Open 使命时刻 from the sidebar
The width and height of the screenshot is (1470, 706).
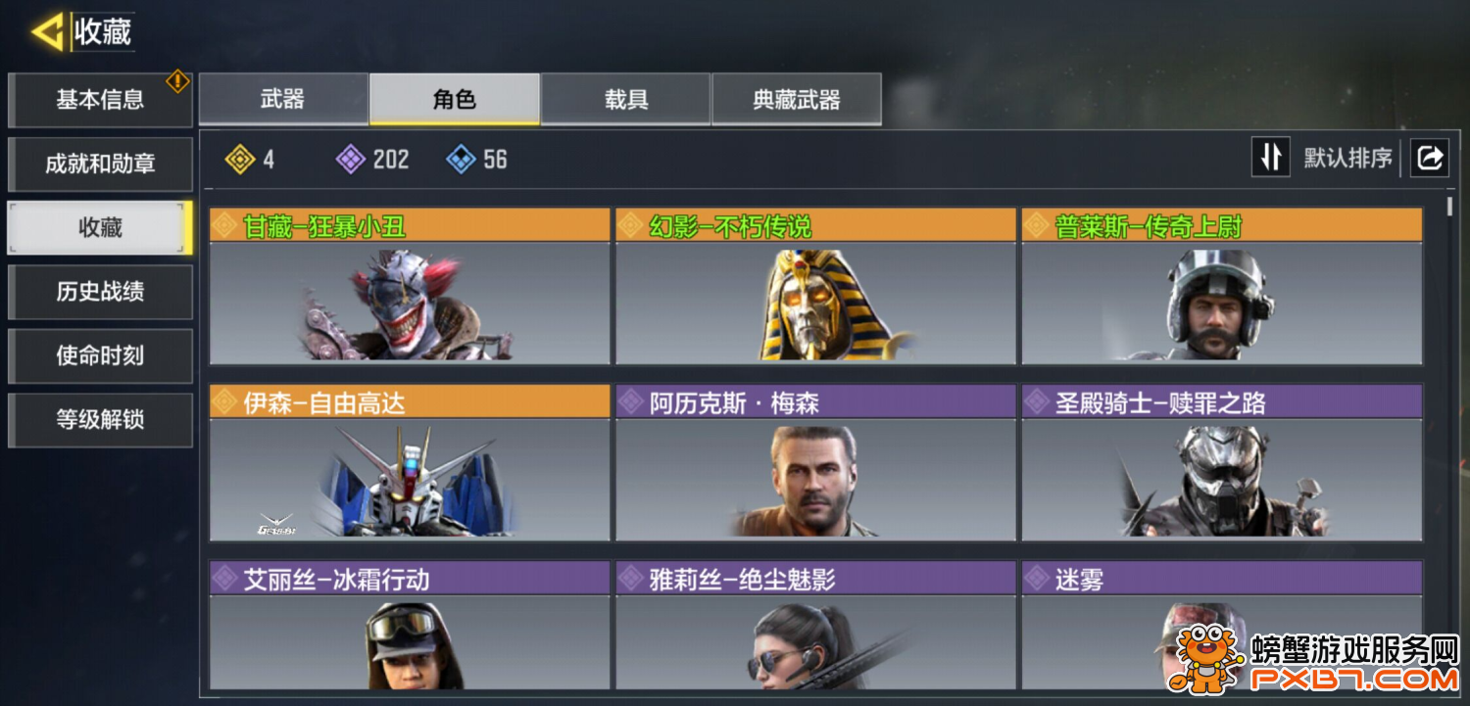coord(100,356)
